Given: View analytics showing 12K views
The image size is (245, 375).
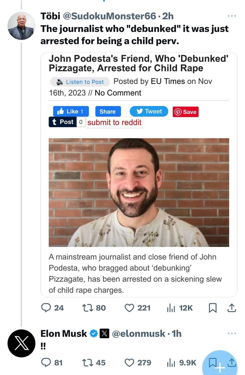Looking at the screenshot, I should [170, 308].
